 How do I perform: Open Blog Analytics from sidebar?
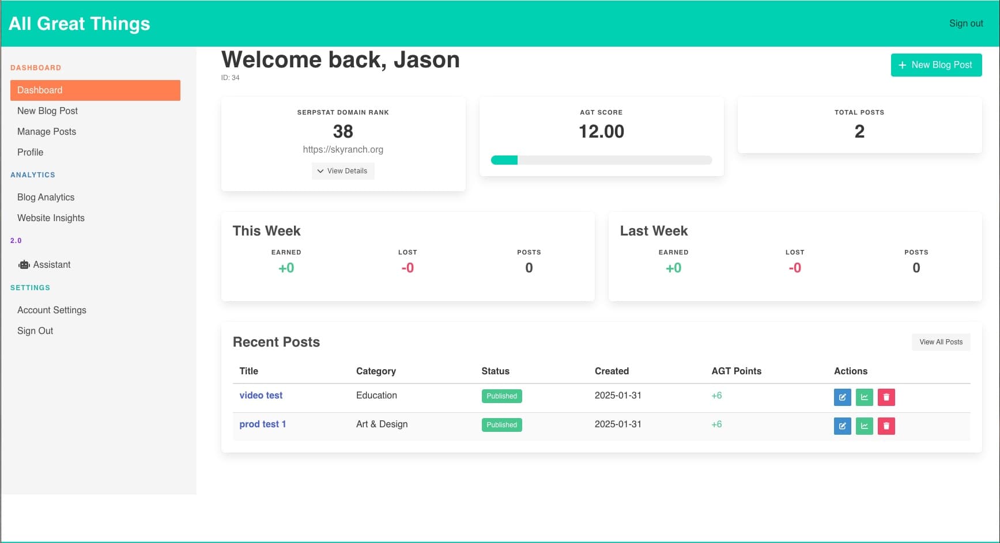(46, 198)
